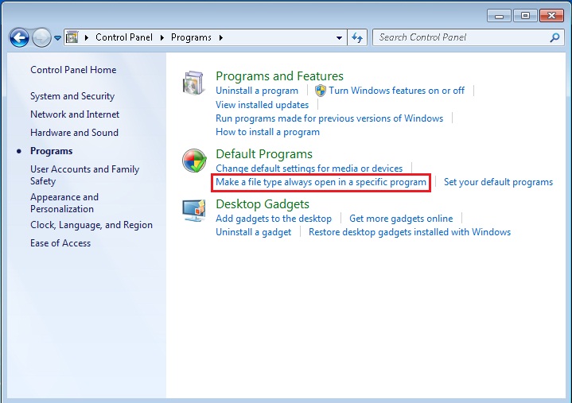Screen dimensions: 572x403
Task: Click Uninstall a program link
Action: 257,91
